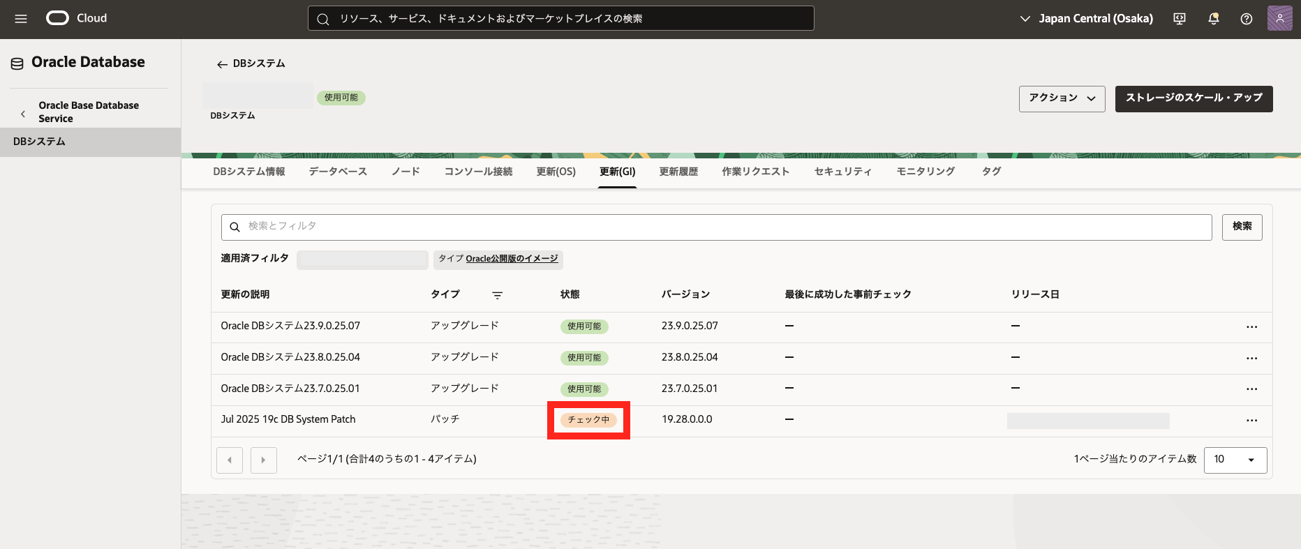
Task: Open the items-per-page dropdown
Action: [x=1235, y=460]
